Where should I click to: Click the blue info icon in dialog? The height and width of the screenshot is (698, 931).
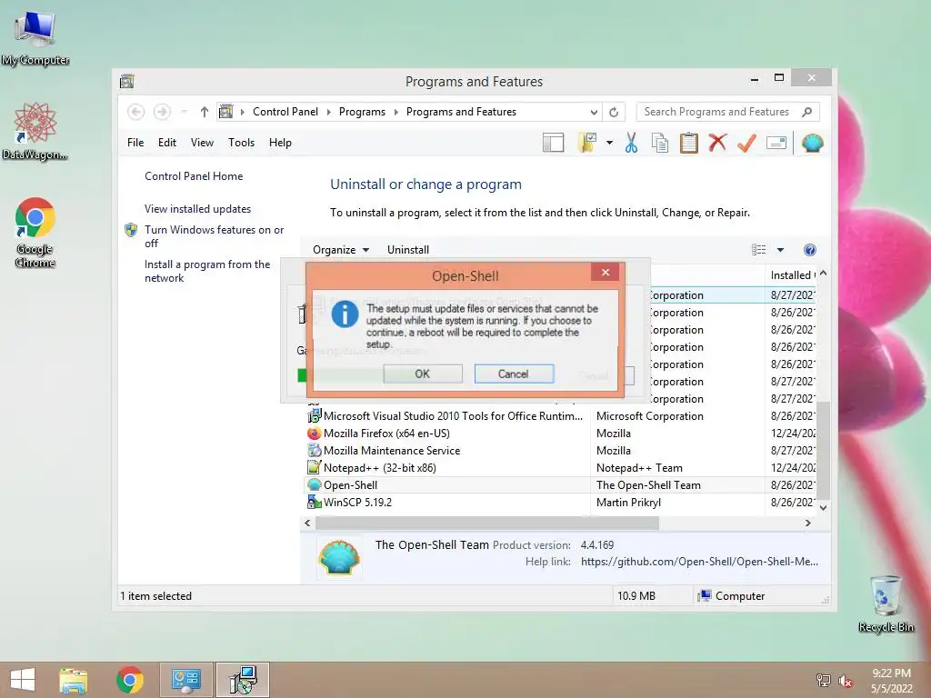(x=345, y=314)
